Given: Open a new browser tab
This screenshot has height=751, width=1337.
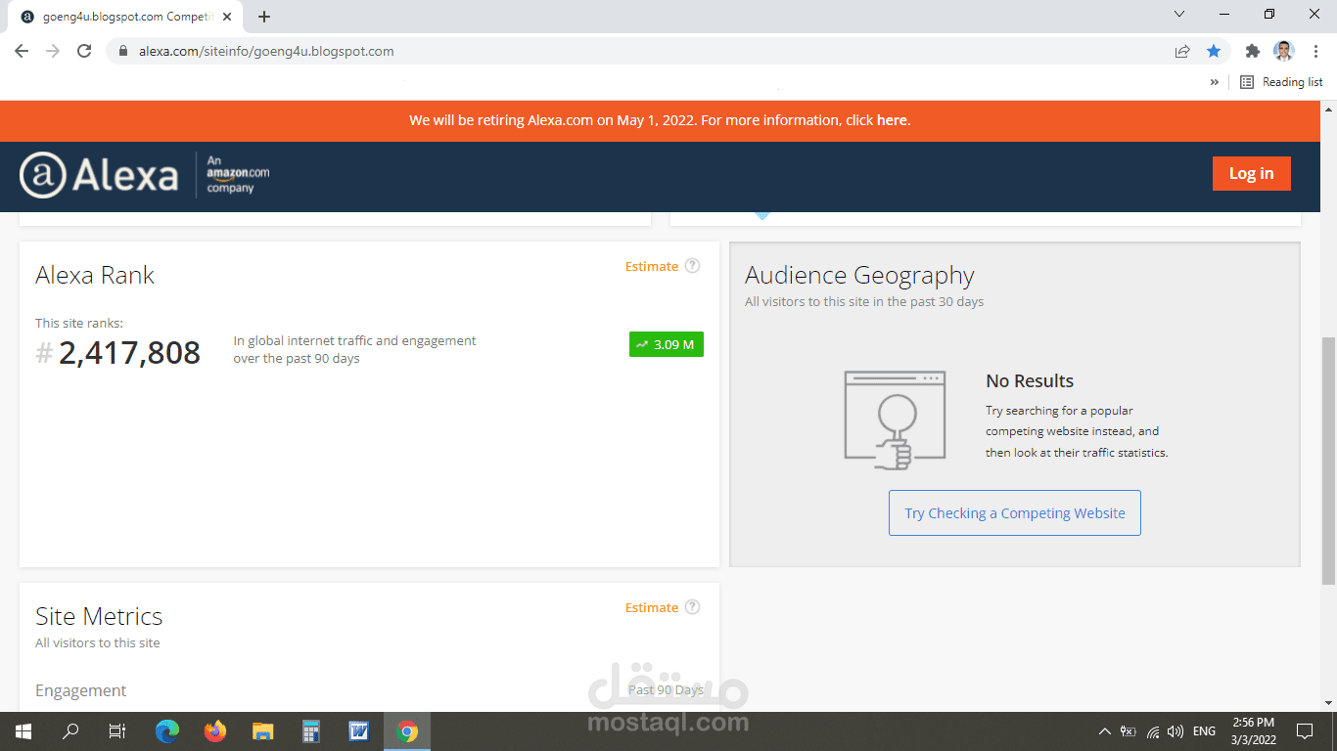Looking at the screenshot, I should 264,17.
